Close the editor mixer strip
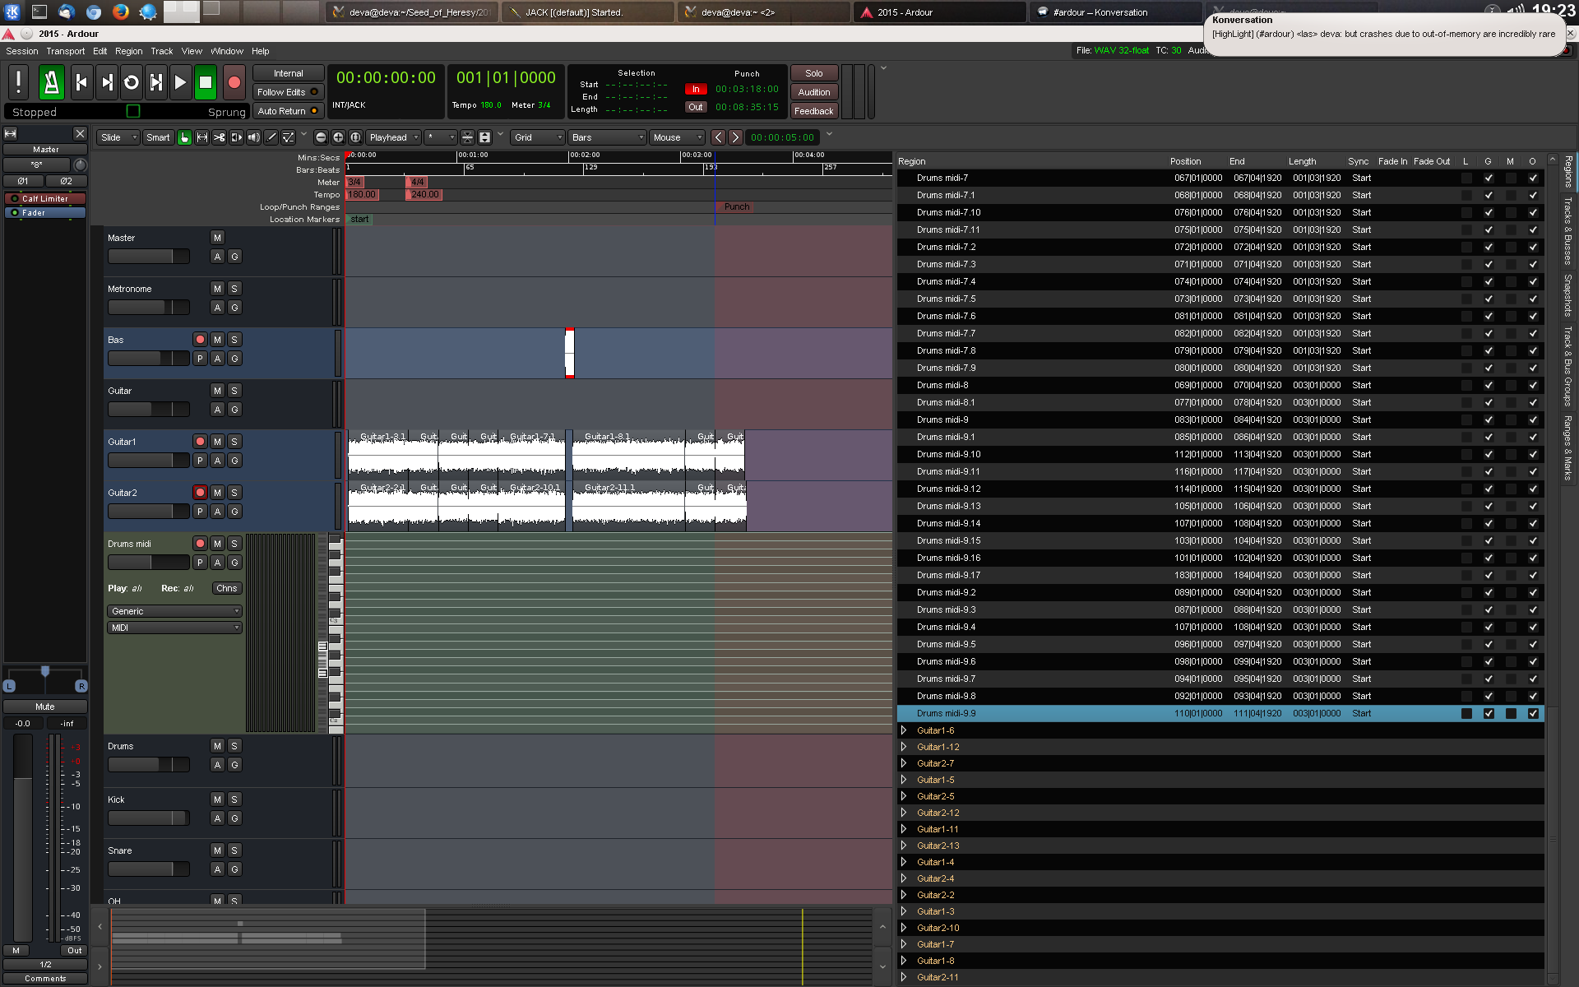The image size is (1579, 987). click(x=80, y=133)
